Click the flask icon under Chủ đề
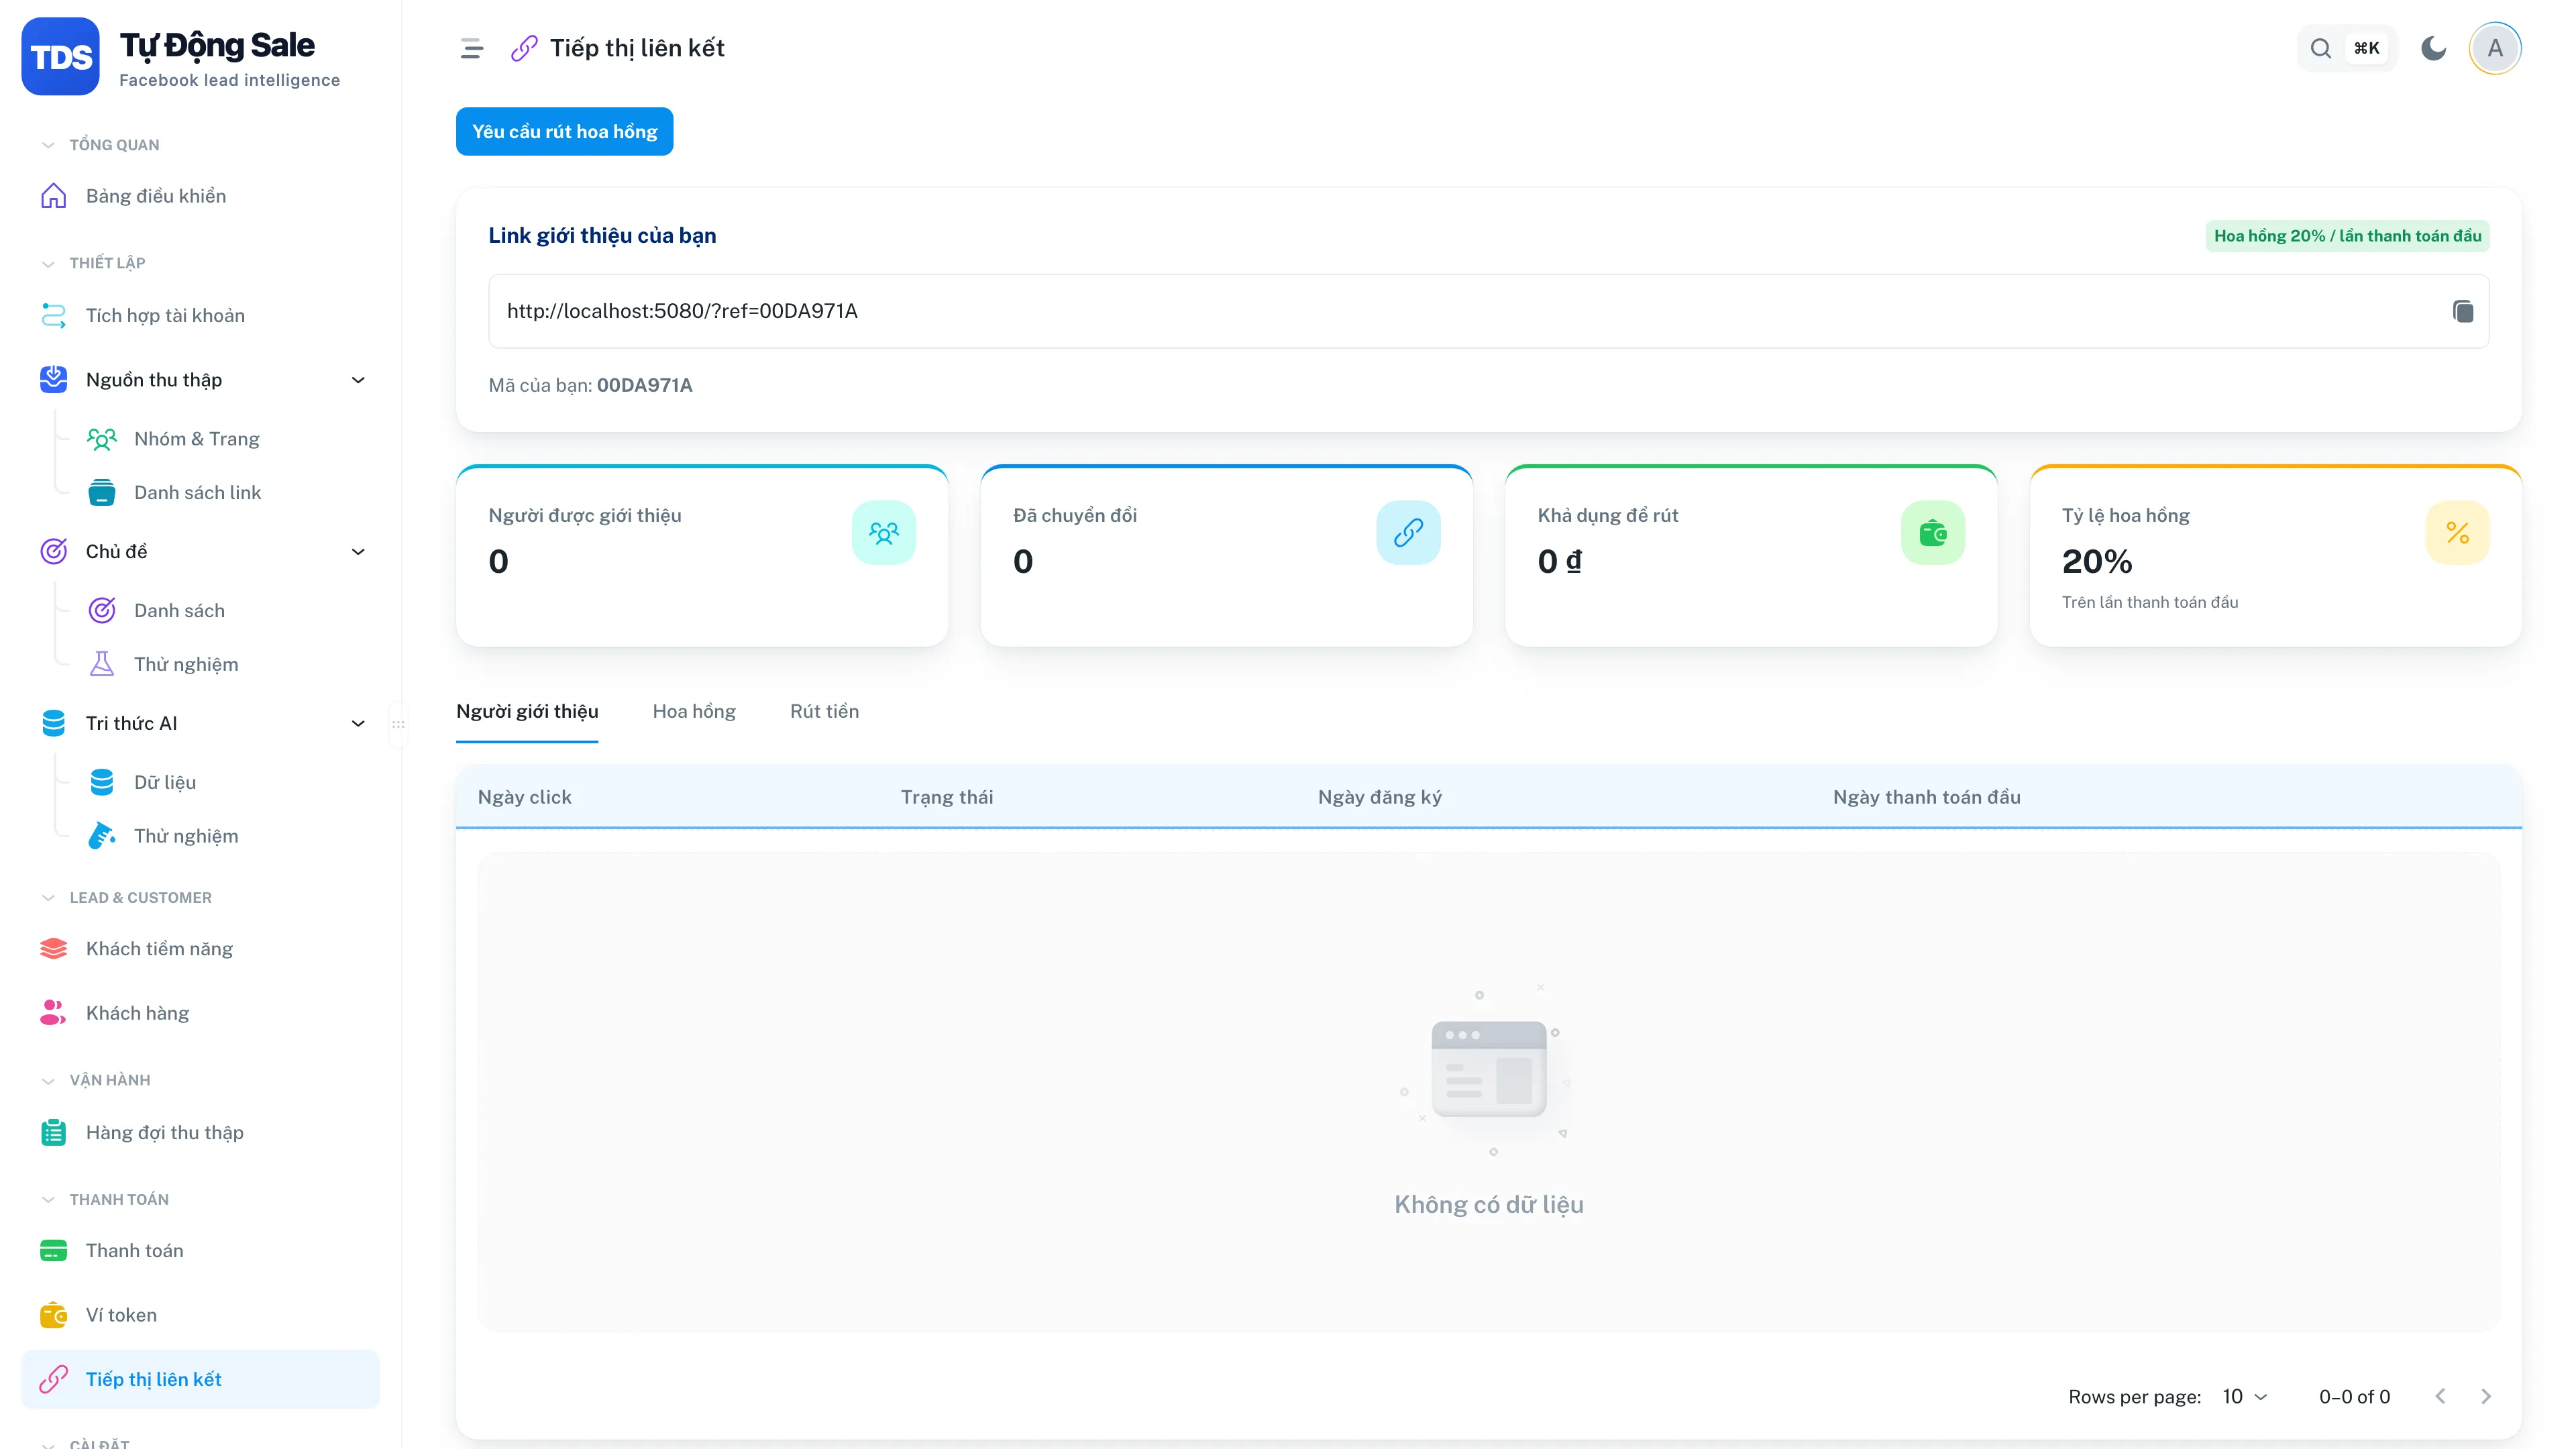Viewport: 2576px width, 1449px height. [101, 664]
